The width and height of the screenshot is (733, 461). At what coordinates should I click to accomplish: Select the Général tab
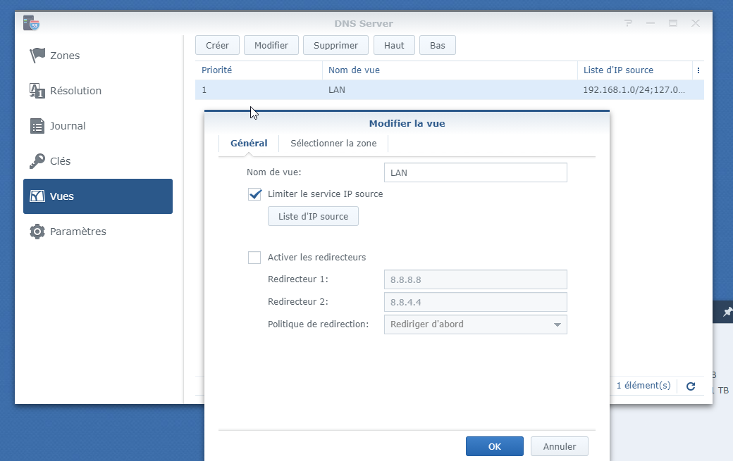tap(249, 144)
